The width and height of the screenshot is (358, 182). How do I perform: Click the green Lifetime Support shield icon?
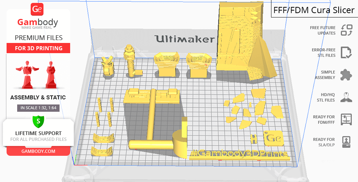coord(38,121)
